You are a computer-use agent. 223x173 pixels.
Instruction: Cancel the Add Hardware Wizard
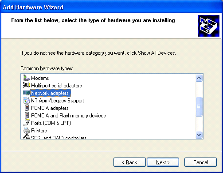click(200, 162)
